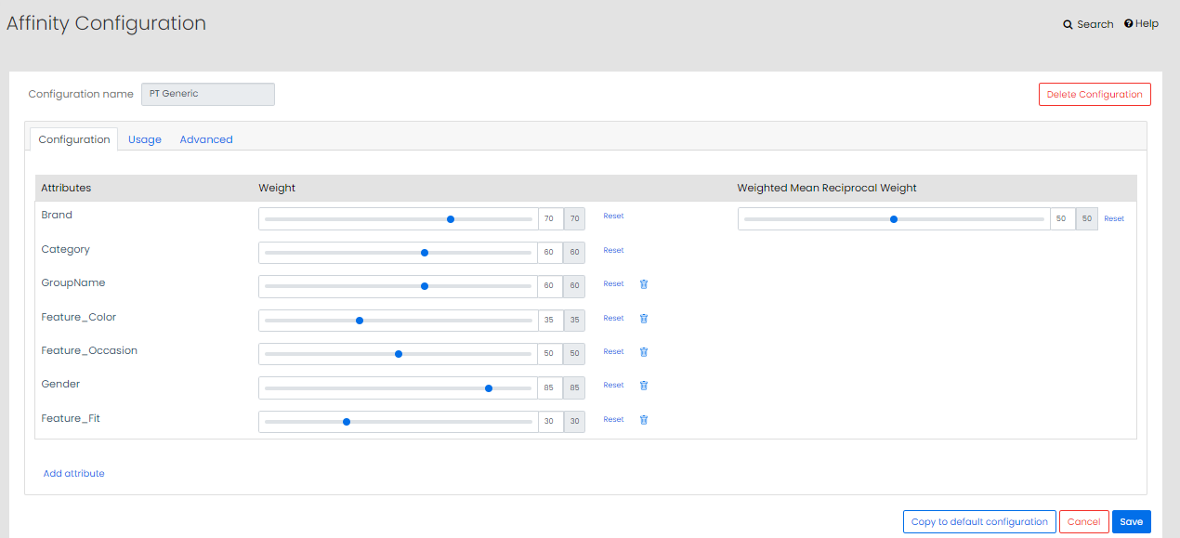Viewport: 1180px width, 538px height.
Task: Click the Weighted Mean Reciprocal Weight header
Action: (x=827, y=188)
